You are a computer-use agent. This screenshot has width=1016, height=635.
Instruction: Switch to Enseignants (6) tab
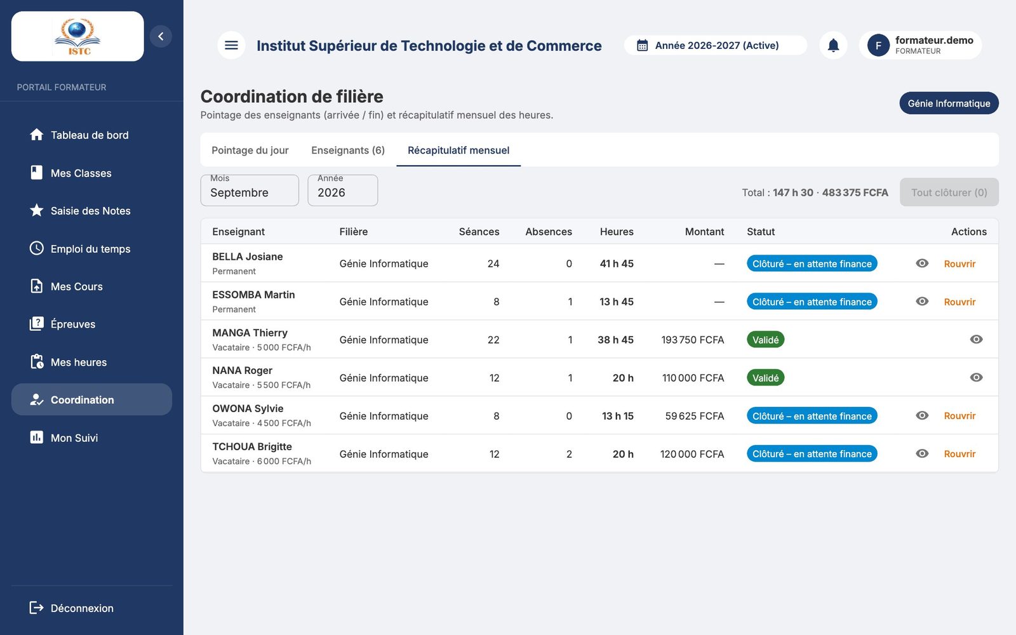pyautogui.click(x=348, y=150)
